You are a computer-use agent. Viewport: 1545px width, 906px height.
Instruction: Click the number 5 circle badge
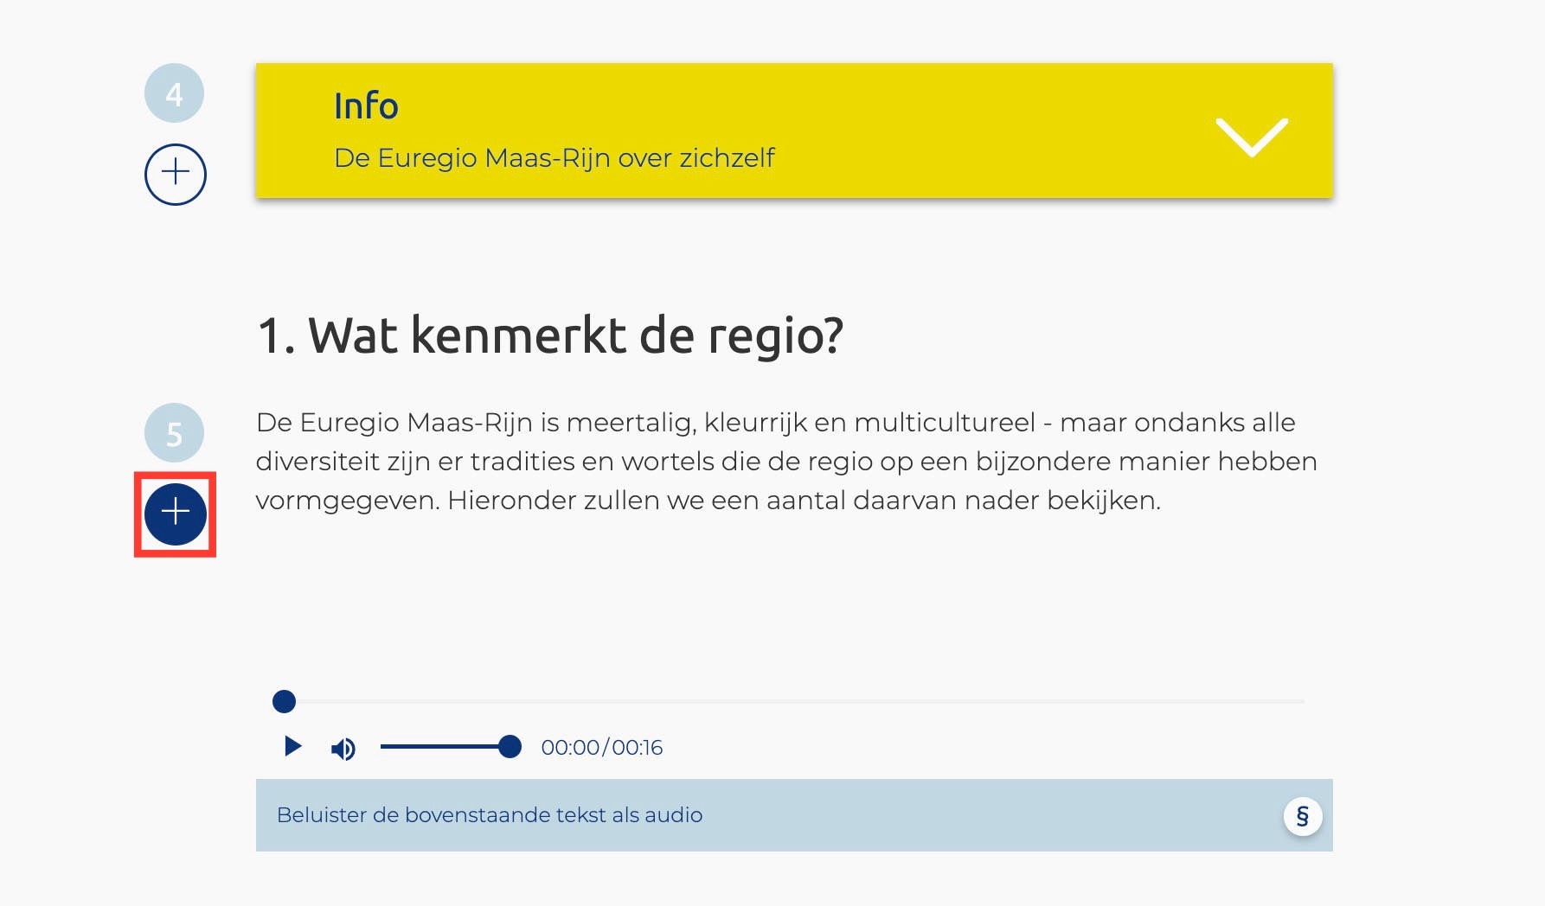coord(174,433)
